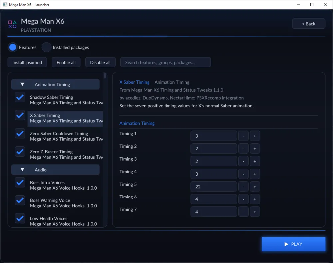The width and height of the screenshot is (333, 263).
Task: Disable the Boss Warning Voice checkbox
Action: (20, 200)
